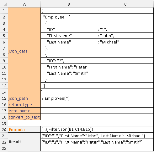Select the empty data_name value cell
154x152 pixels.
click(x=97, y=111)
